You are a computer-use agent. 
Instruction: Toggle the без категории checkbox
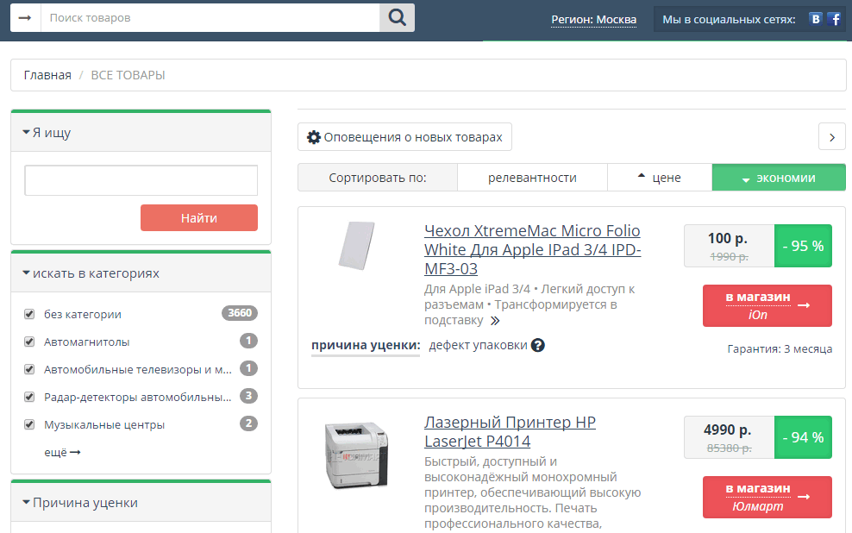(x=29, y=314)
